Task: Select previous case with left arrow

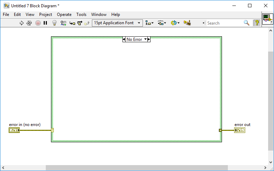Action: click(124, 39)
